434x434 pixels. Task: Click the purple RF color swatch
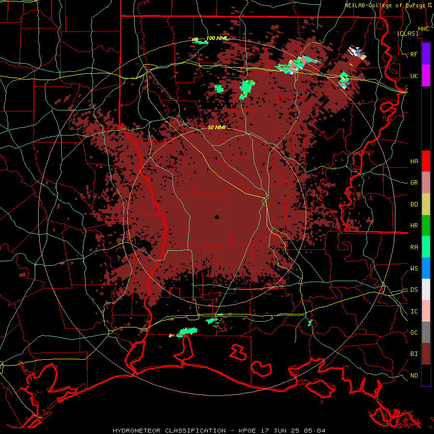pyautogui.click(x=426, y=54)
